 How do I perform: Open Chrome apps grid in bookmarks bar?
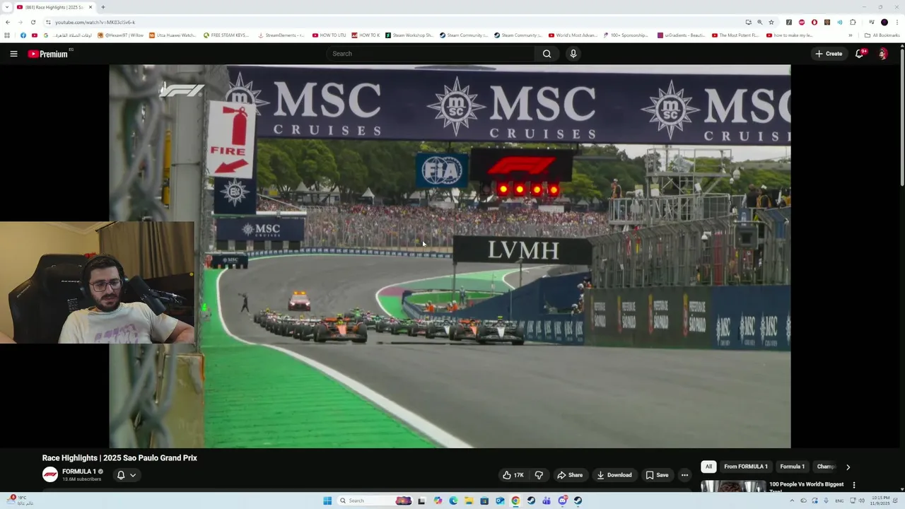tap(8, 35)
